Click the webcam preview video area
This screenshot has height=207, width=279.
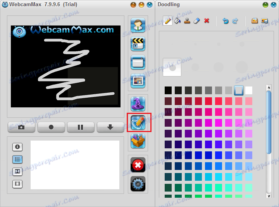click(65, 66)
